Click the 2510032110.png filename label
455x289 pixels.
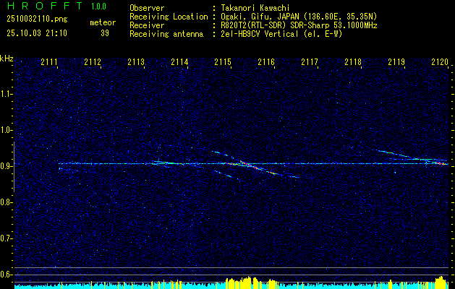(37, 20)
